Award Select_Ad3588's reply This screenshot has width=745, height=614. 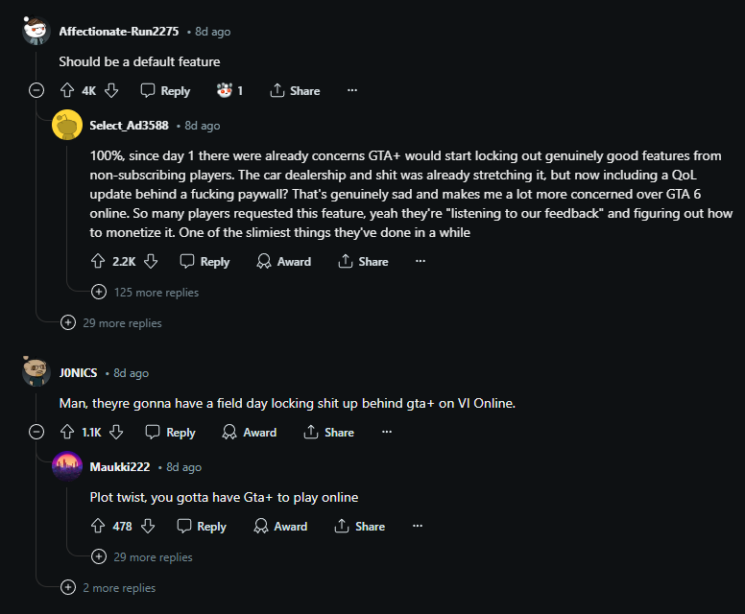click(284, 261)
